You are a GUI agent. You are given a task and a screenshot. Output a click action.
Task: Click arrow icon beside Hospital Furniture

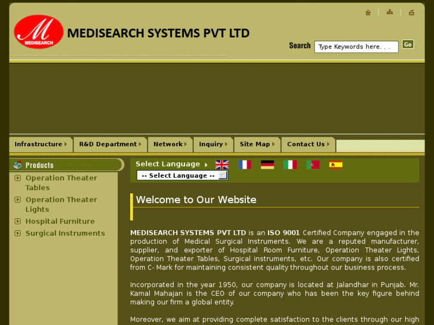click(x=17, y=221)
